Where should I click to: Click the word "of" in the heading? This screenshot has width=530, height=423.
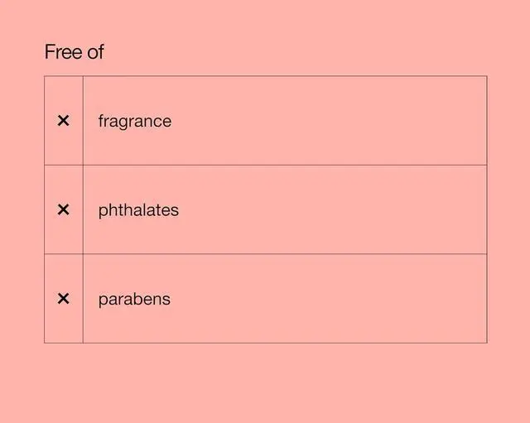95,52
